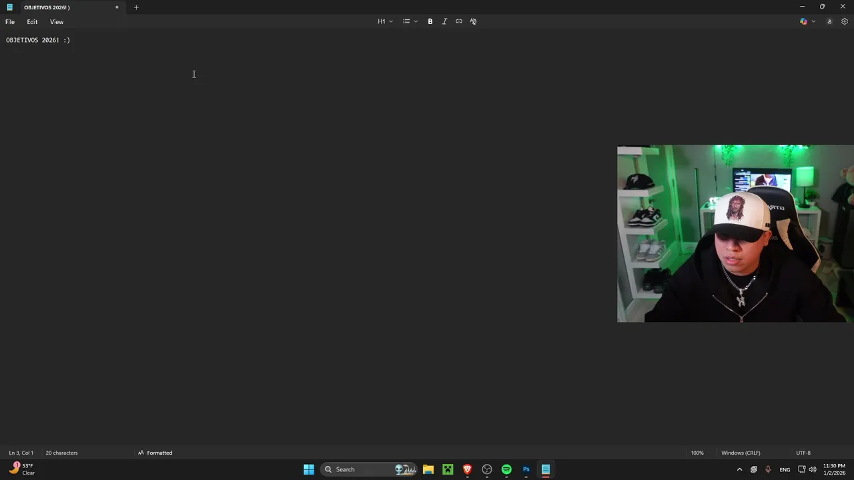Click the microphone icon in system tray
The height and width of the screenshot is (480, 854).
point(768,469)
